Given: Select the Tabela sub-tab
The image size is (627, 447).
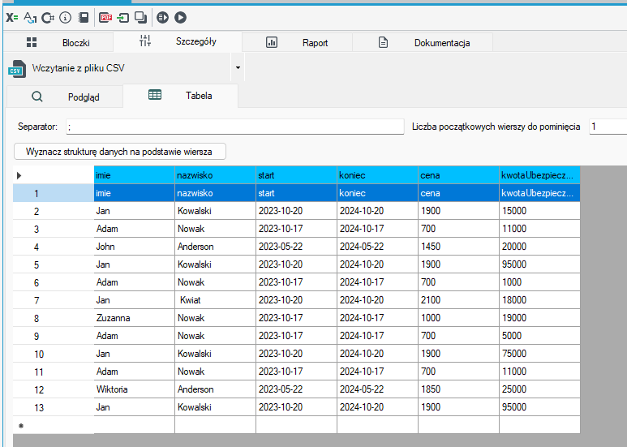Looking at the screenshot, I should point(180,96).
